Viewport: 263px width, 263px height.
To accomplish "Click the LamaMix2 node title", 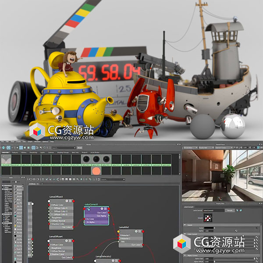I will (x=124, y=227).
